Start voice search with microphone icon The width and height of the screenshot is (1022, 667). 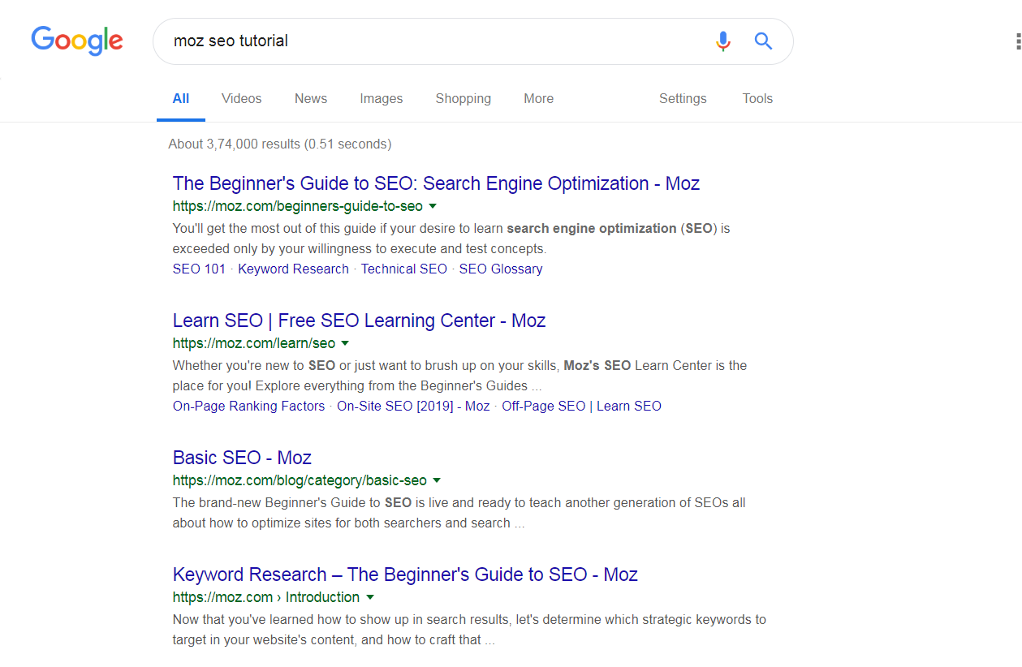pos(723,41)
